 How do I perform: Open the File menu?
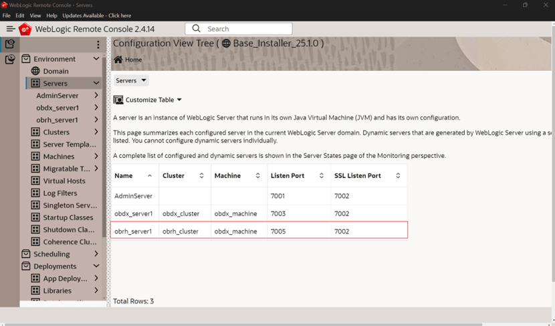pyautogui.click(x=7, y=15)
